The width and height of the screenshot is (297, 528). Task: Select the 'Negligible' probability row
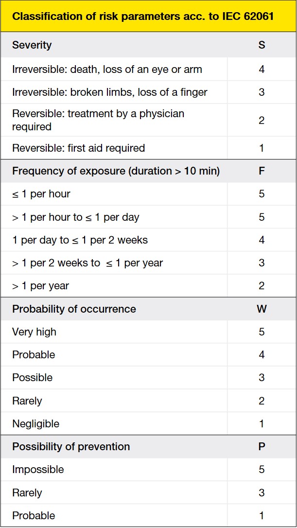(x=36, y=423)
